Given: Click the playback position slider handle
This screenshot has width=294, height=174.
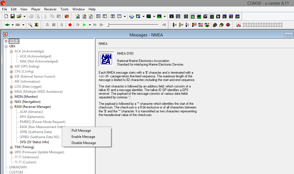Looking at the screenshot, I should 108,25.
